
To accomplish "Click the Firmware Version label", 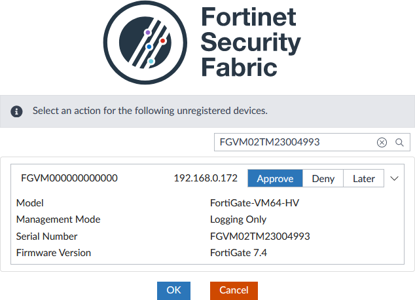I will pos(54,253).
